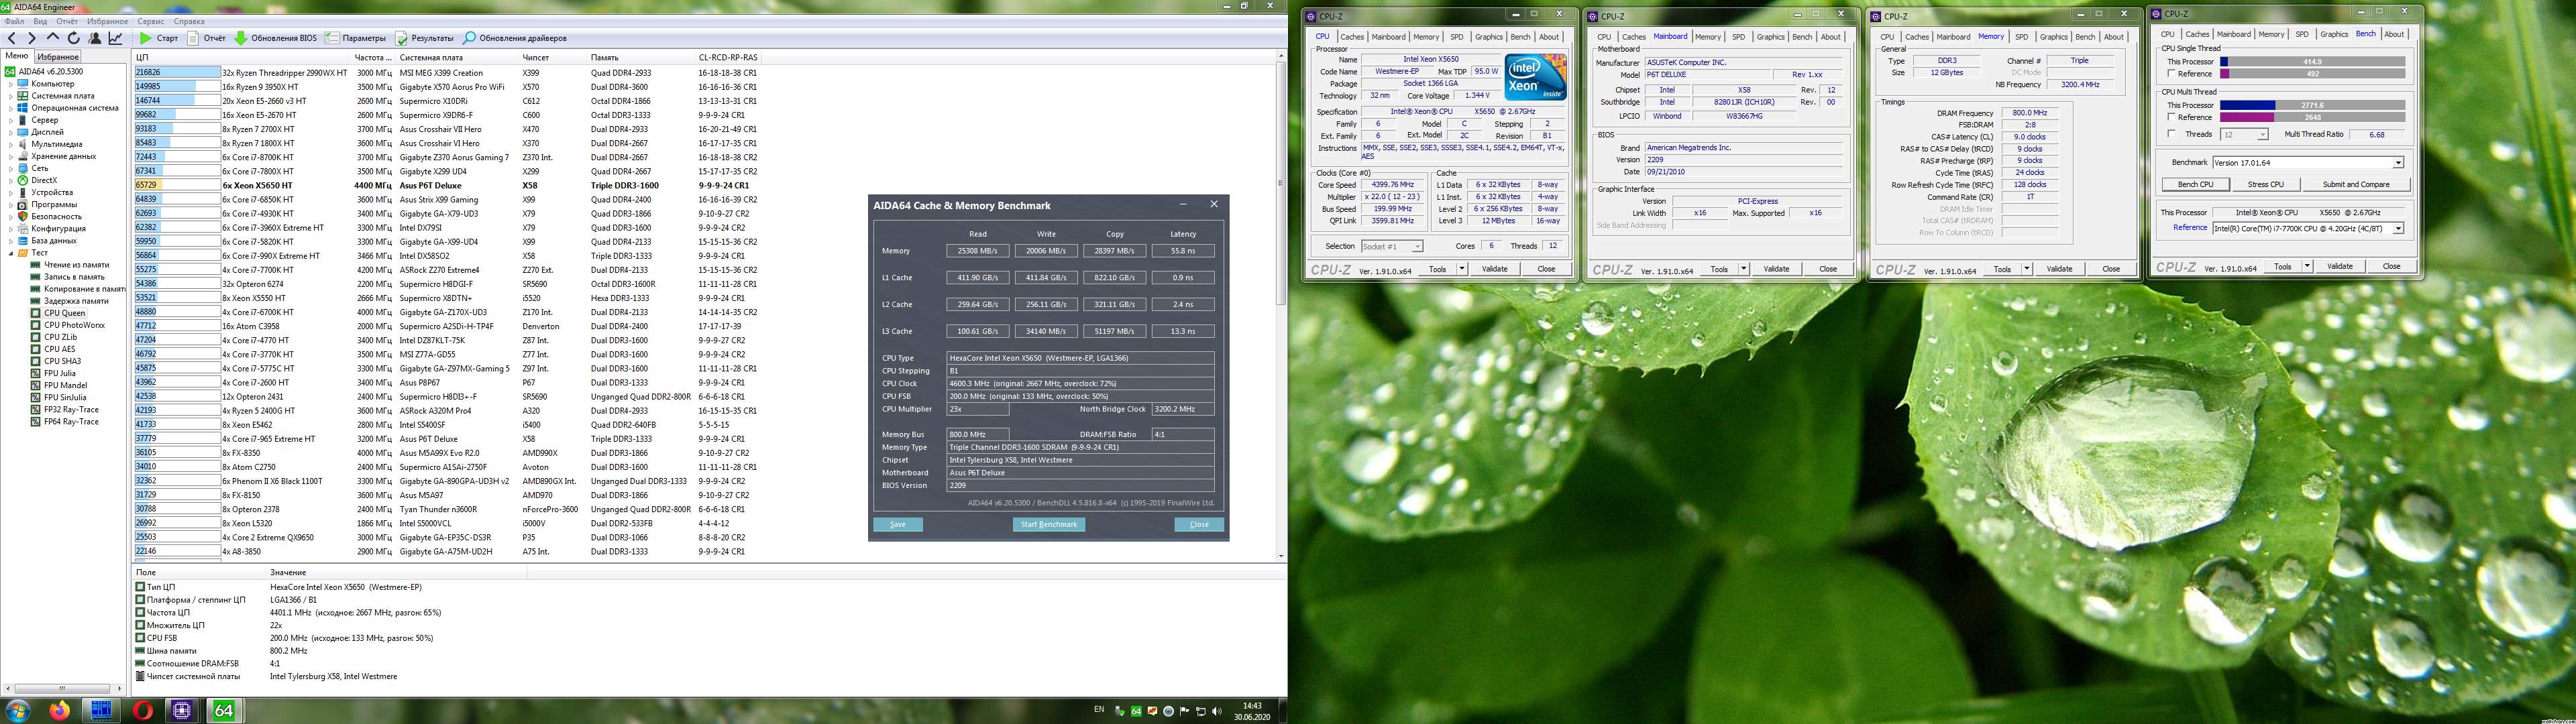The width and height of the screenshot is (2576, 724).
Task: Open the Socket #1 selection dropdown
Action: pos(1417,247)
